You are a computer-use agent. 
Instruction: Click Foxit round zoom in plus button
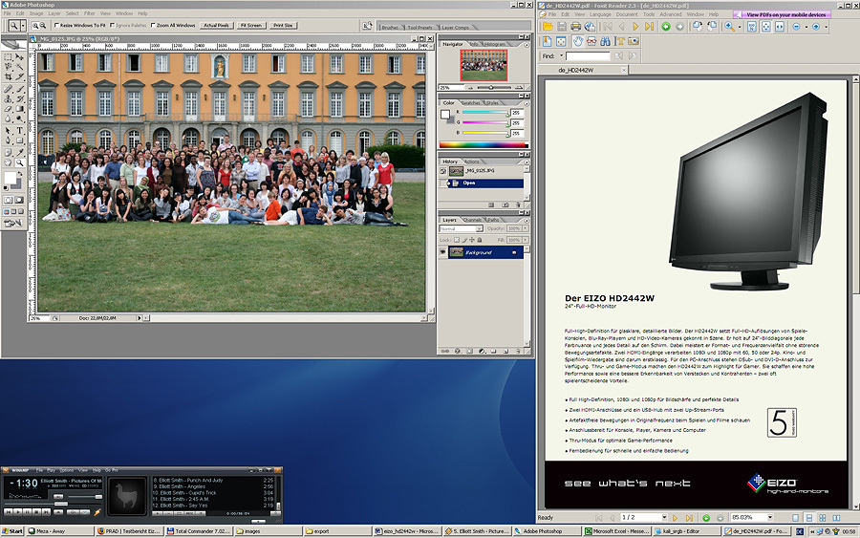click(x=816, y=27)
